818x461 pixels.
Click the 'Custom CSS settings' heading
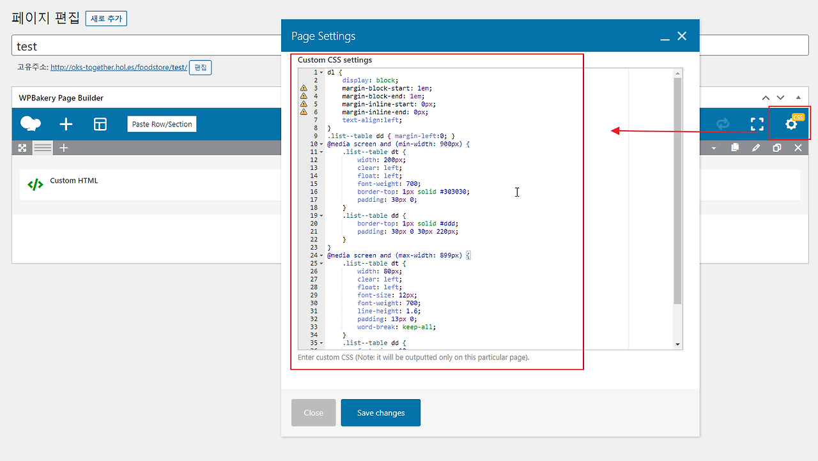[335, 60]
